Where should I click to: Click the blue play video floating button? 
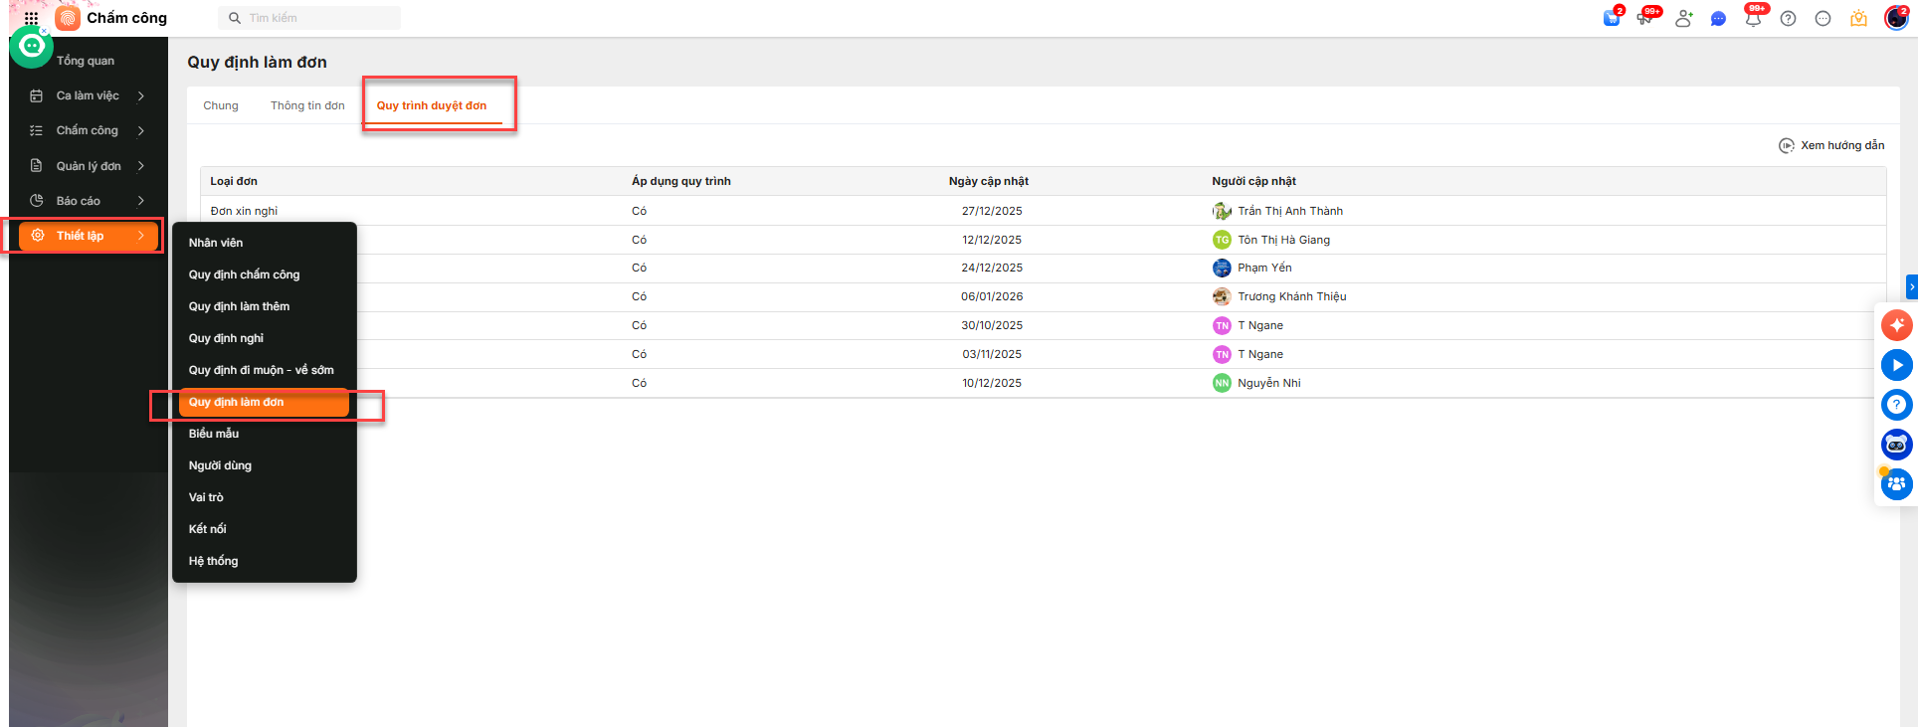pyautogui.click(x=1896, y=365)
